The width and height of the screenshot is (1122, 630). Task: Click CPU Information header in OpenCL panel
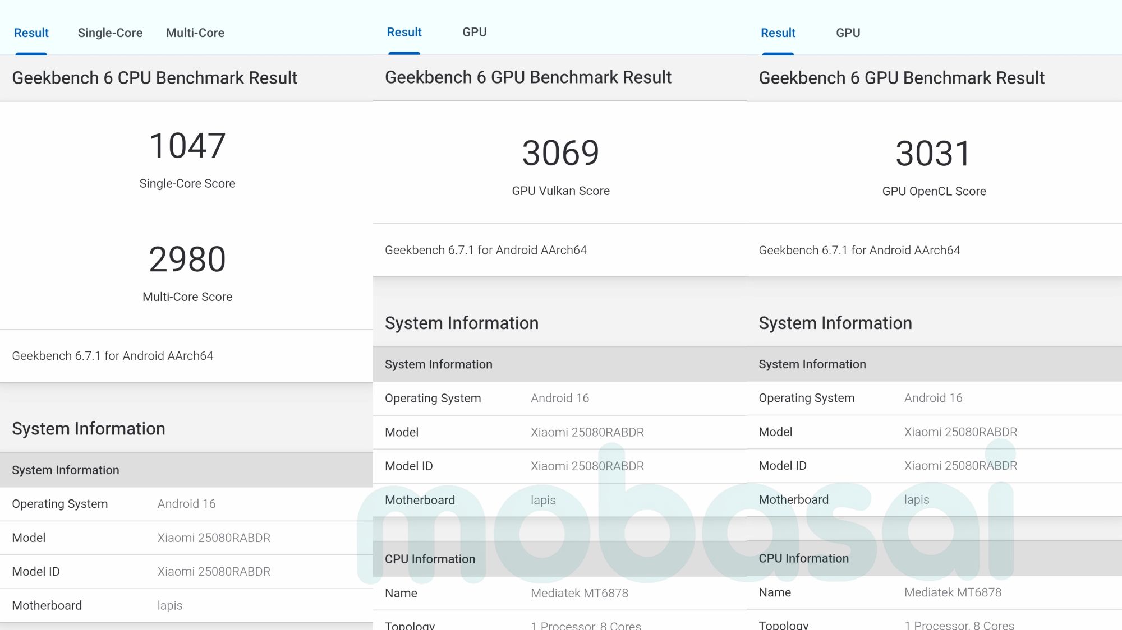tap(804, 558)
